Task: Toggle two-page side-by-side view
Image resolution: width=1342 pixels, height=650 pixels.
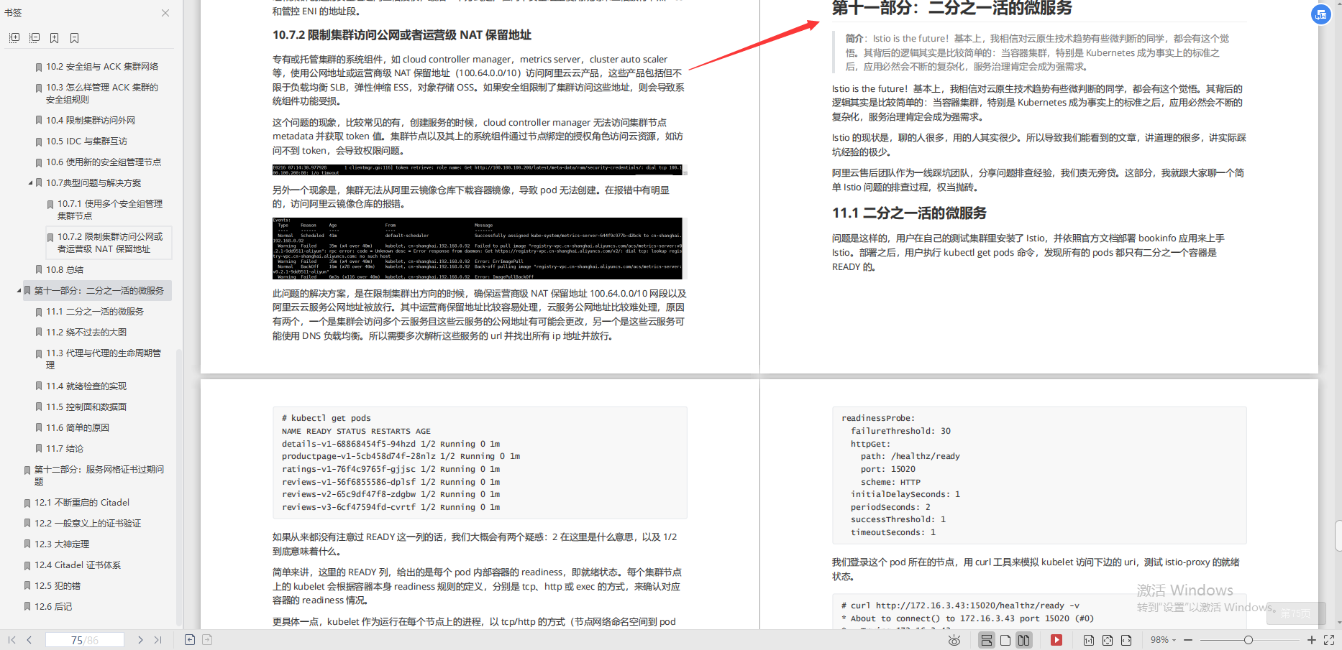Action: pyautogui.click(x=1024, y=640)
